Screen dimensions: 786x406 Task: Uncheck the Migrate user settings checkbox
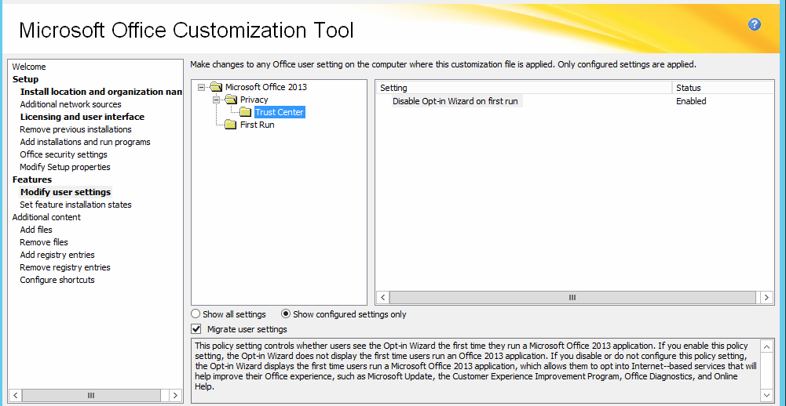click(x=196, y=329)
